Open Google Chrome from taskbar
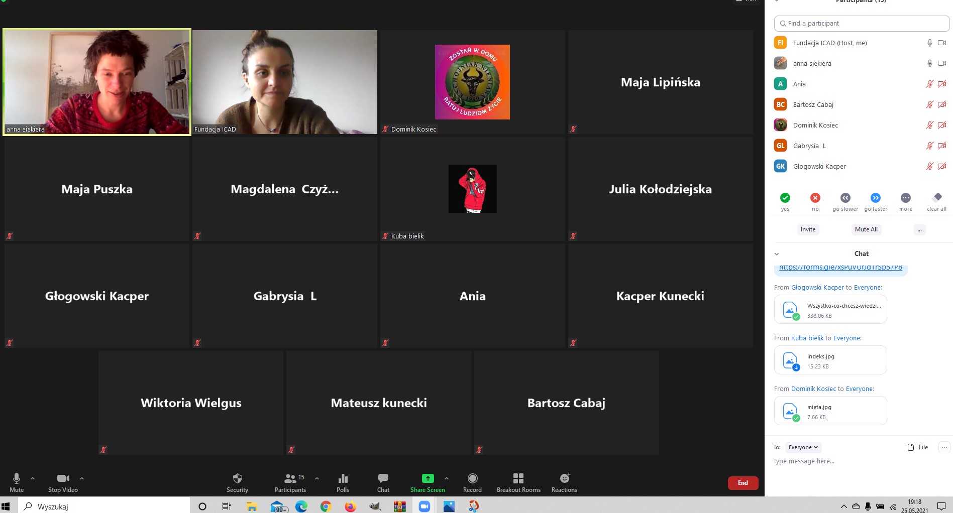Viewport: 953px width, 513px height. tap(326, 506)
